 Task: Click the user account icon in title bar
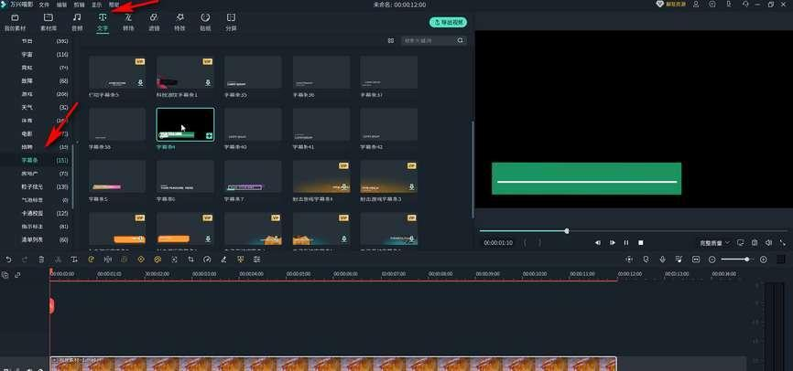coord(696,5)
